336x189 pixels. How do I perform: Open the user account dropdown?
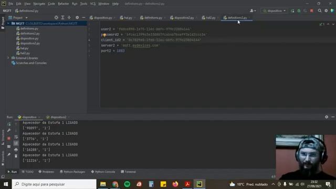253,10
